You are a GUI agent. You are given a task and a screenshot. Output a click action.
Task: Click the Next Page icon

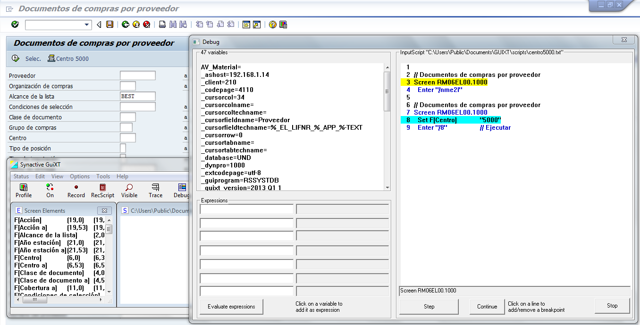coord(220,25)
